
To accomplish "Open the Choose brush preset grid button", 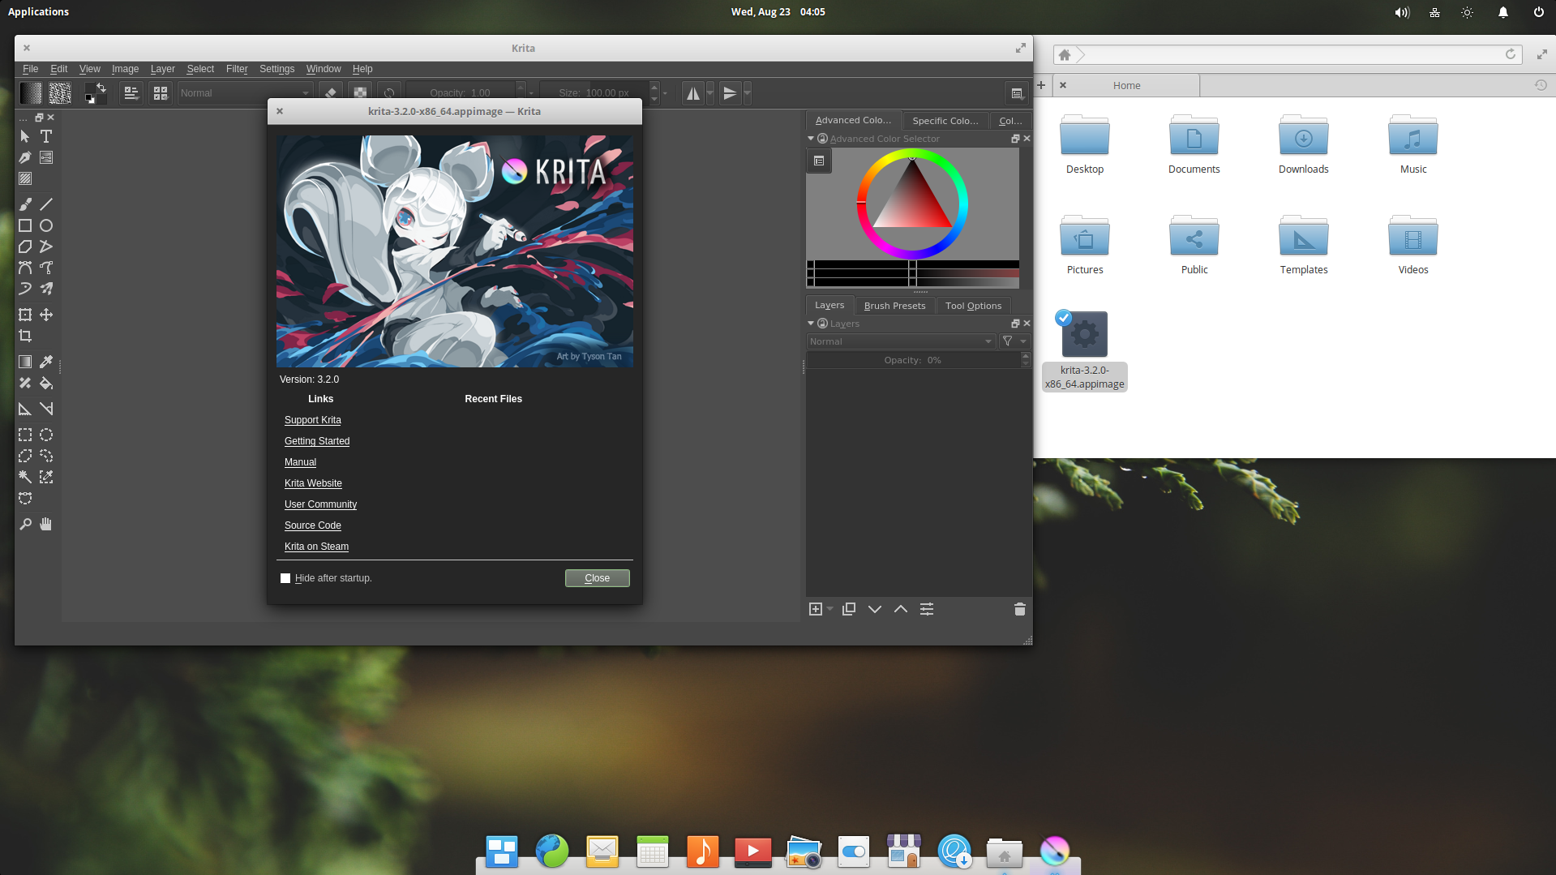I will coord(161,93).
